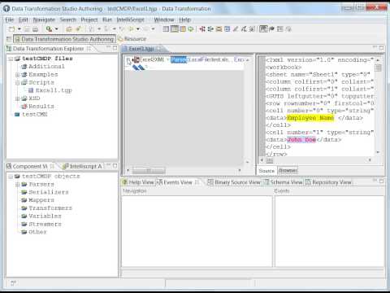Switch to the Events View tab
This screenshot has width=390, height=293.
pyautogui.click(x=178, y=182)
